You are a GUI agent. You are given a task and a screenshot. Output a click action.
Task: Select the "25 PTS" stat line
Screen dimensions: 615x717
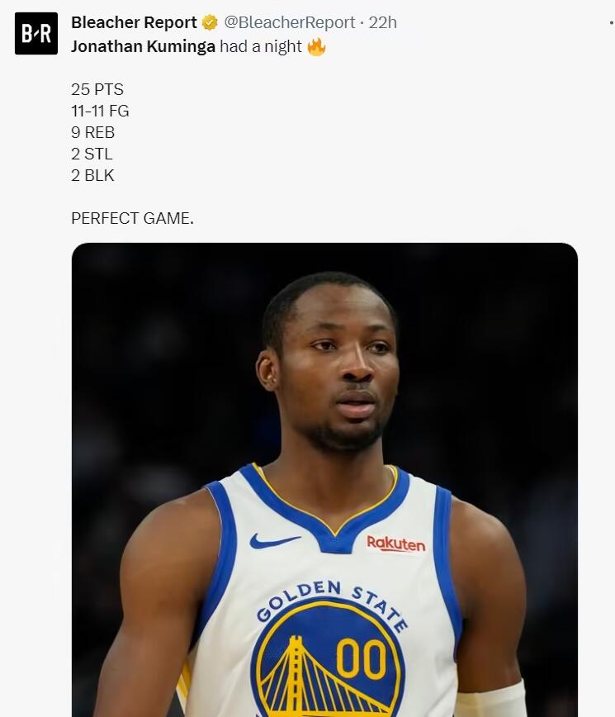97,89
